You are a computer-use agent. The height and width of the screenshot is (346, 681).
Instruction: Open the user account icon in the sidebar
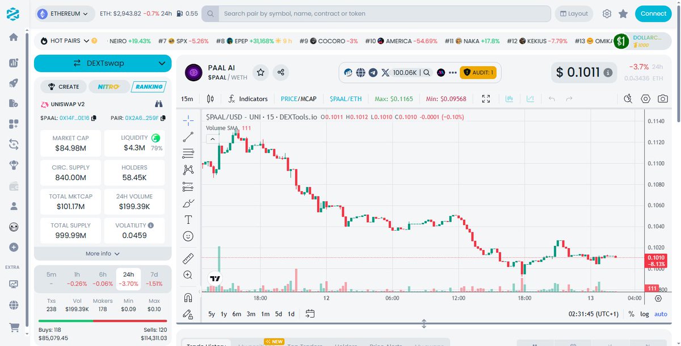click(x=14, y=206)
